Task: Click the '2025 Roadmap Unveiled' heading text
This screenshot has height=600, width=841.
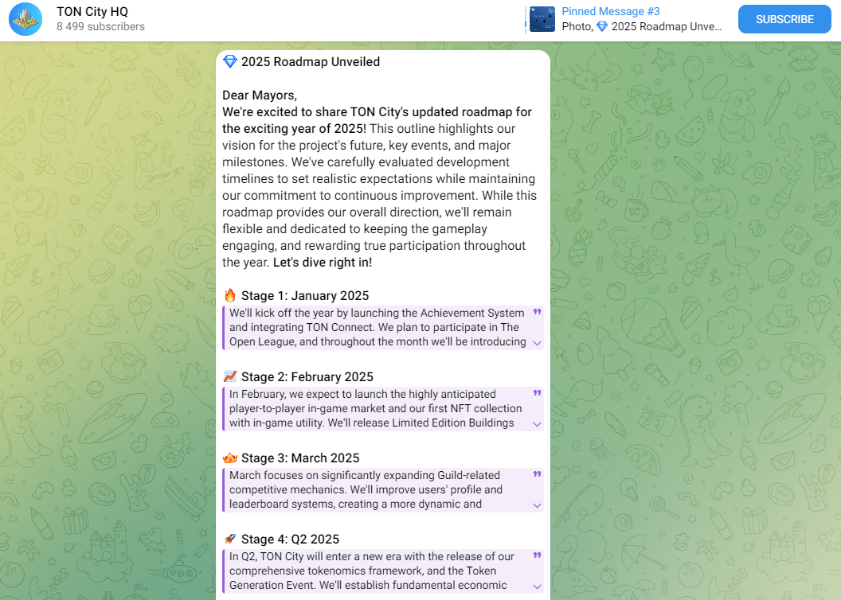Action: point(311,61)
